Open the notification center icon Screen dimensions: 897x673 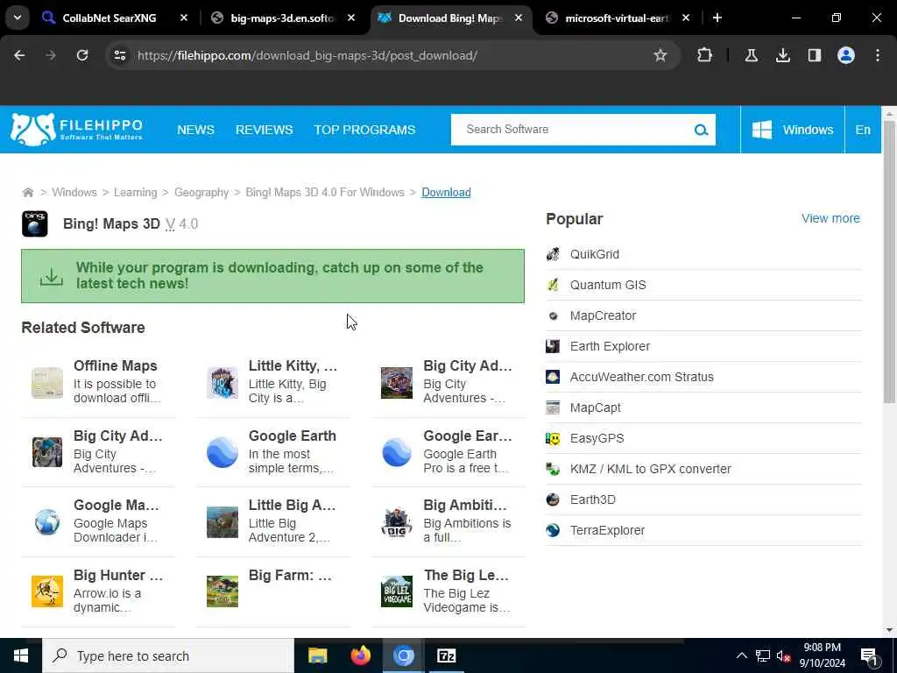pyautogui.click(x=869, y=655)
